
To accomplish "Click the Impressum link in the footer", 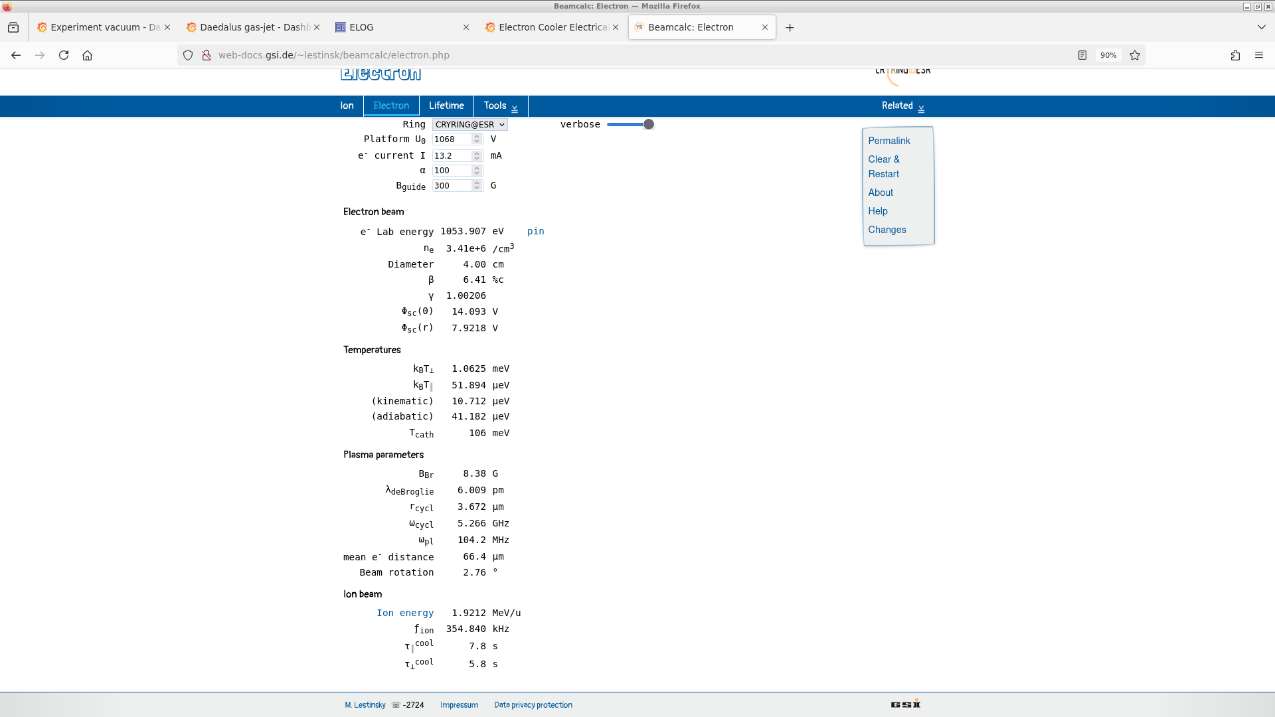I will 459,704.
